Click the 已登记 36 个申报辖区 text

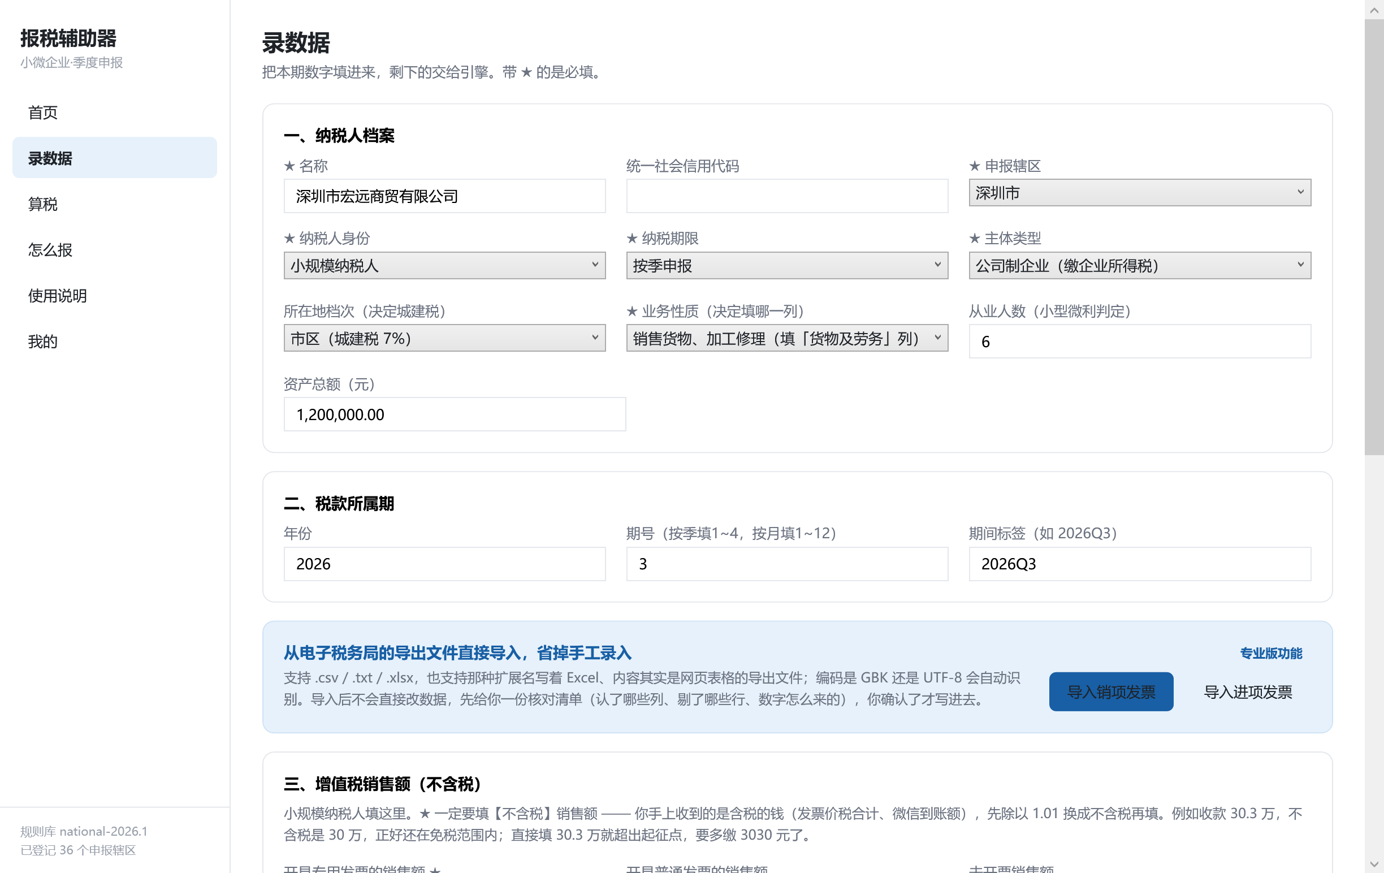[x=78, y=850]
